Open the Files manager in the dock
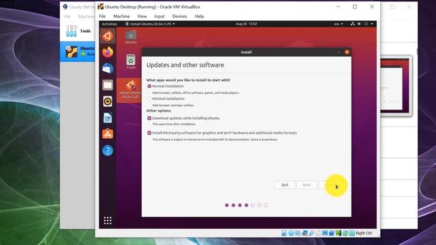436x245 pixels. (108, 84)
